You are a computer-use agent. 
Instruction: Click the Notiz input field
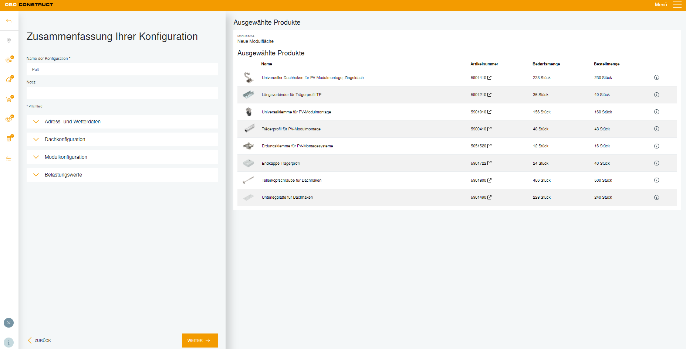(122, 93)
